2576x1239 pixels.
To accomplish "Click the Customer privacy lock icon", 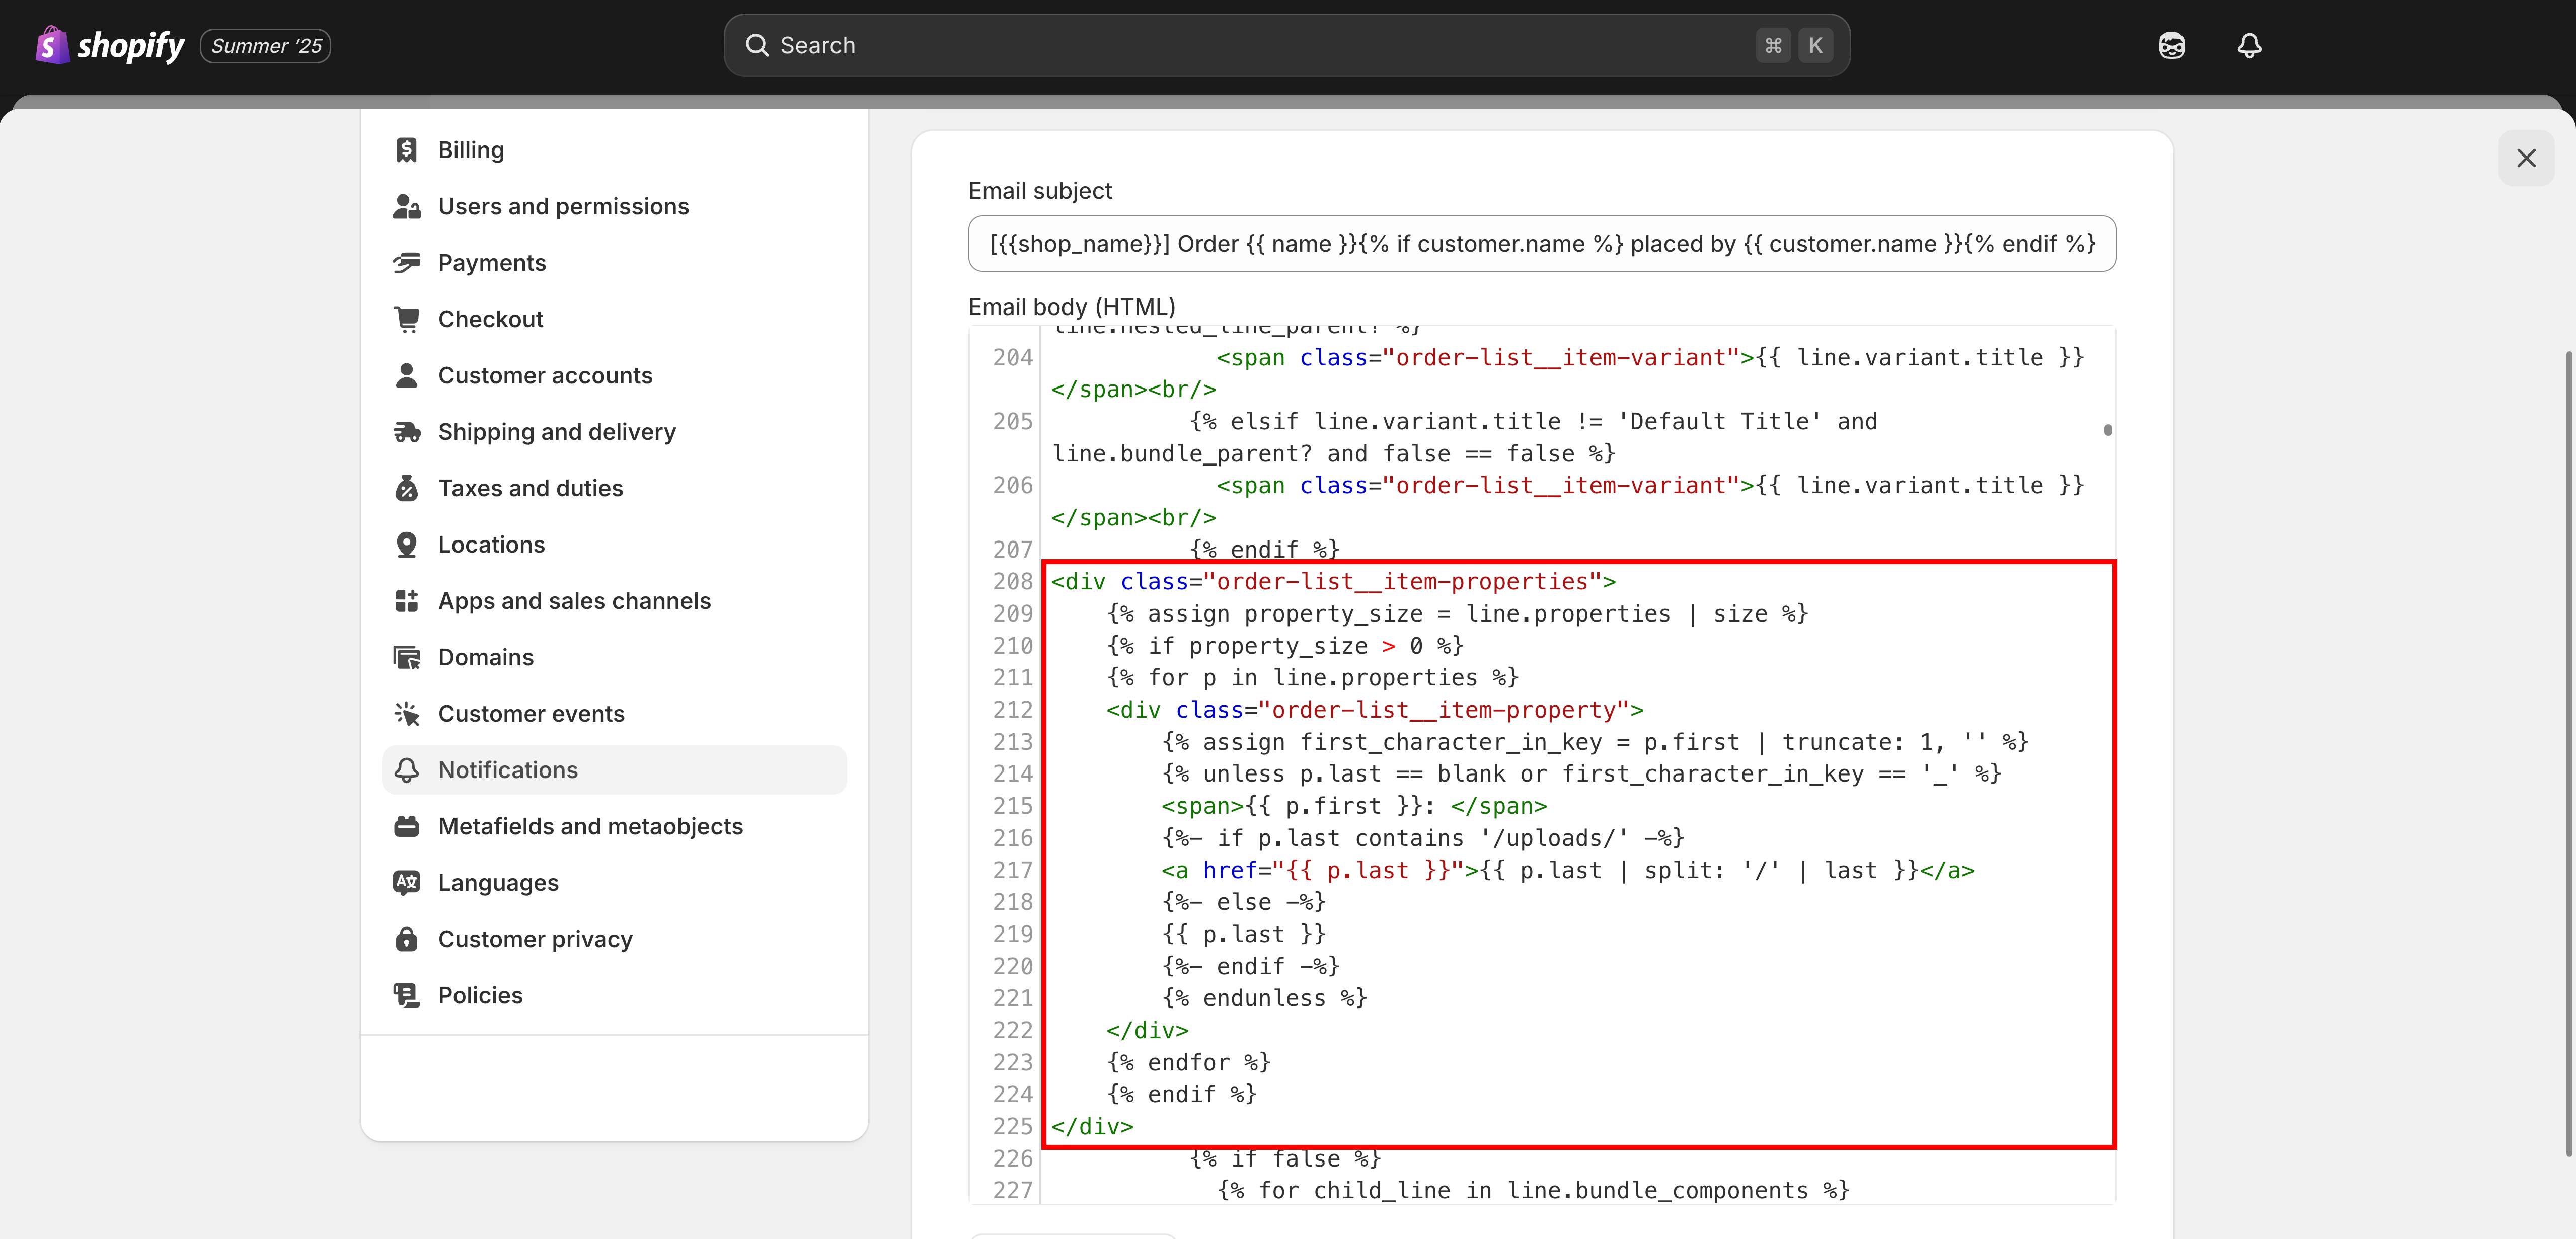I will pyautogui.click(x=406, y=939).
